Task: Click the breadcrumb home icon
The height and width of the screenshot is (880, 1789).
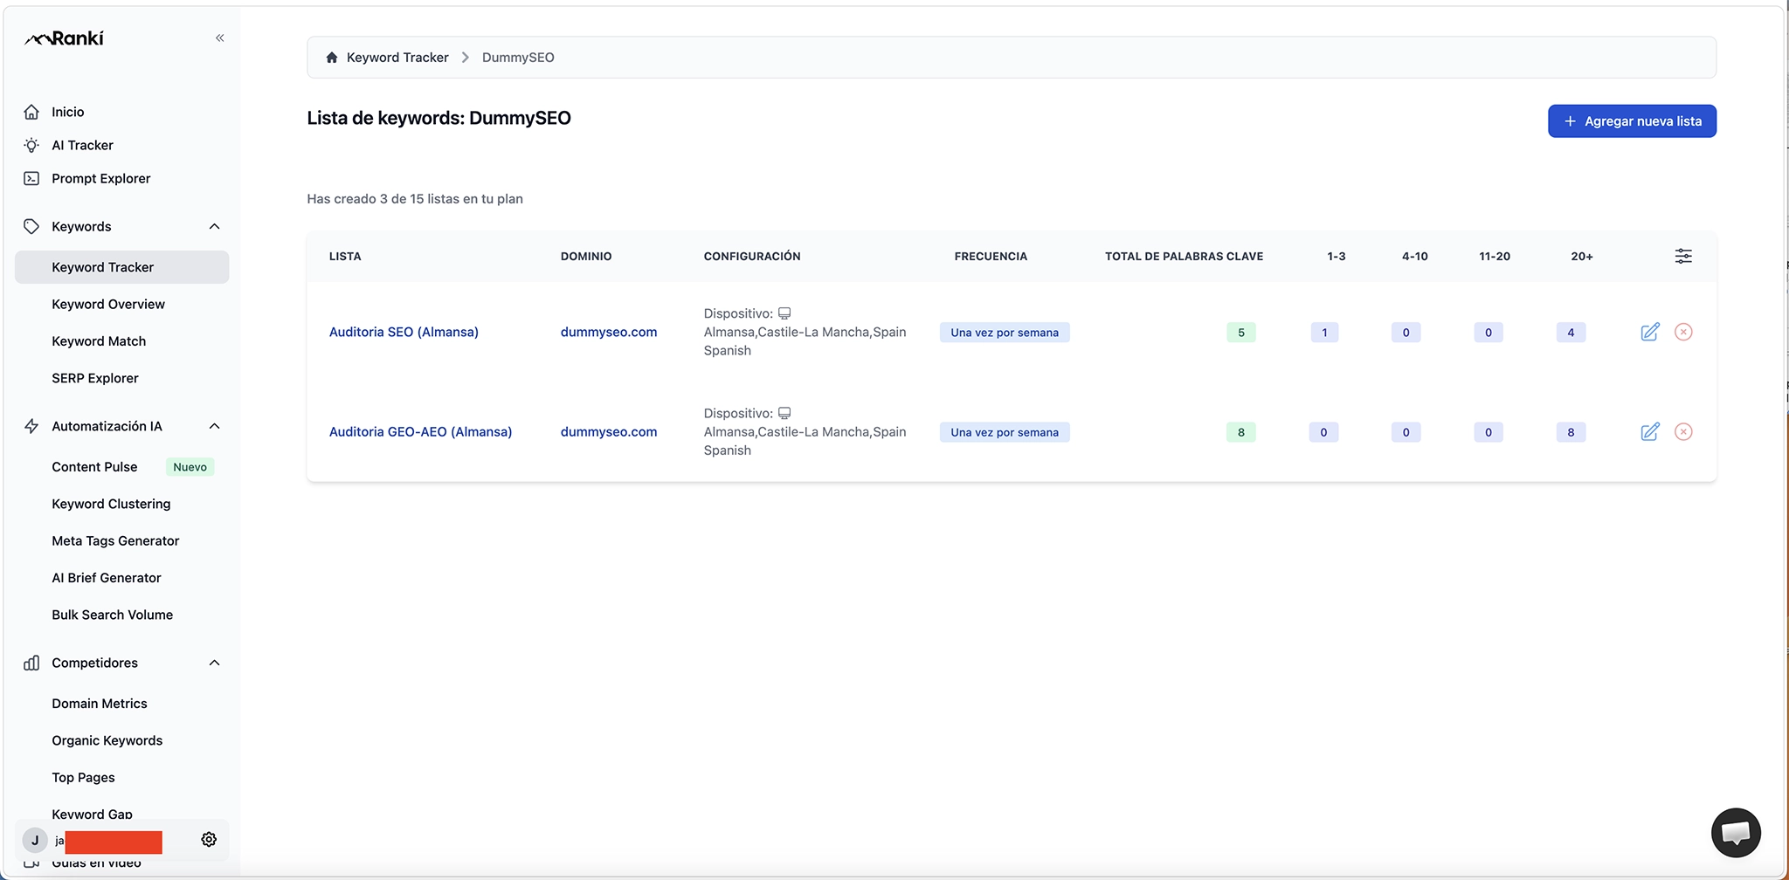Action: click(332, 58)
